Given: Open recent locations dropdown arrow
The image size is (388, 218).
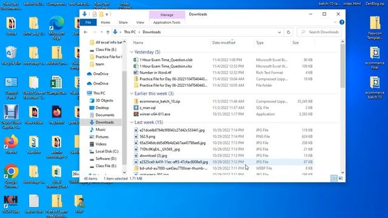Looking at the screenshot, I should pos(101,32).
